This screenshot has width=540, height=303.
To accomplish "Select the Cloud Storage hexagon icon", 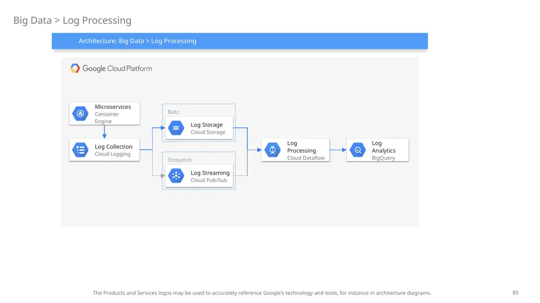I will point(176,128).
